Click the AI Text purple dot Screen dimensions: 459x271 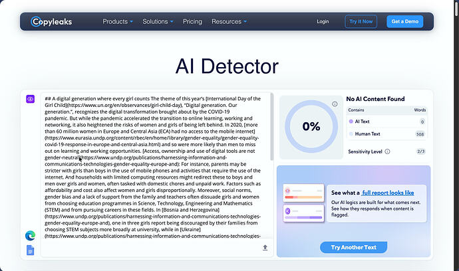tap(351, 122)
